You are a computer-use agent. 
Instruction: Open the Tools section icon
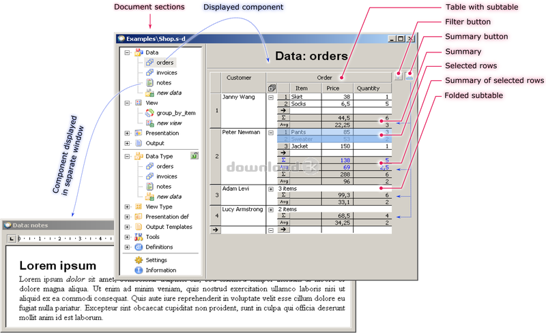139,237
